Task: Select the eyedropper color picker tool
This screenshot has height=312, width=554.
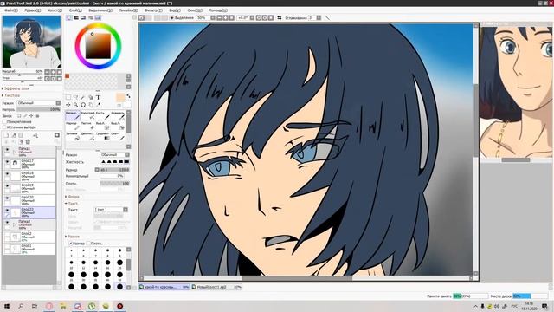Action: pyautogui.click(x=99, y=105)
